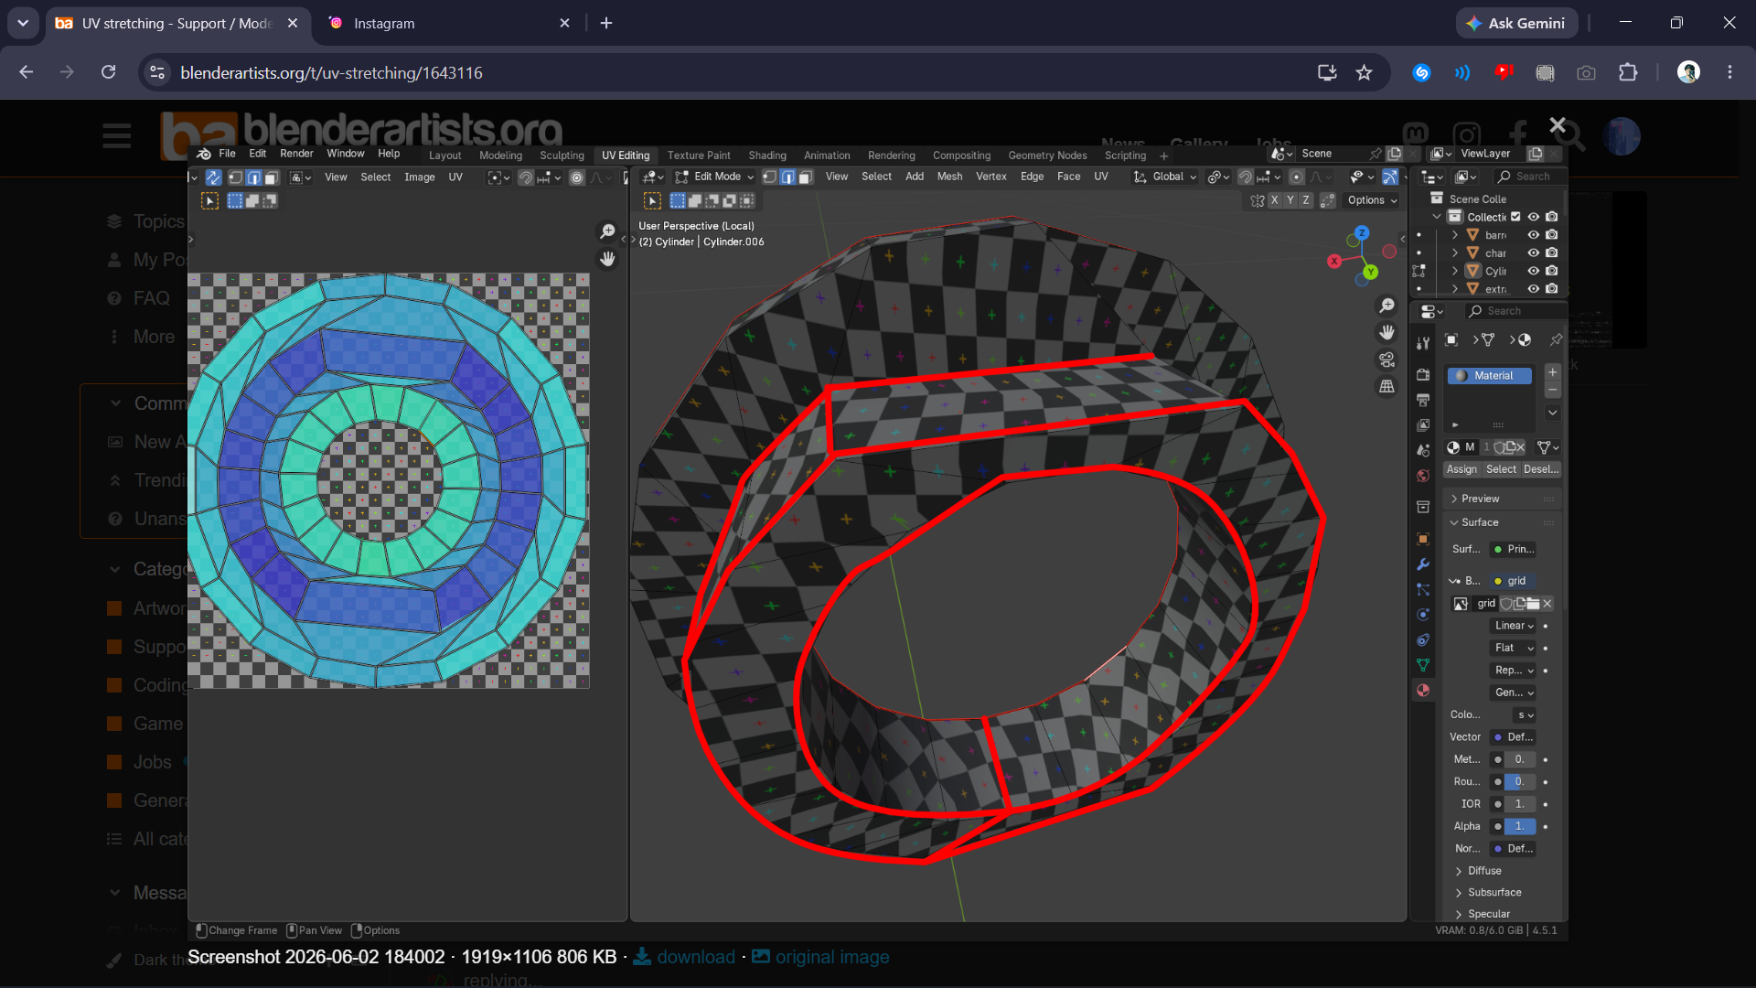Open the viewport Options dropdown
The width and height of the screenshot is (1756, 988).
click(x=1372, y=200)
